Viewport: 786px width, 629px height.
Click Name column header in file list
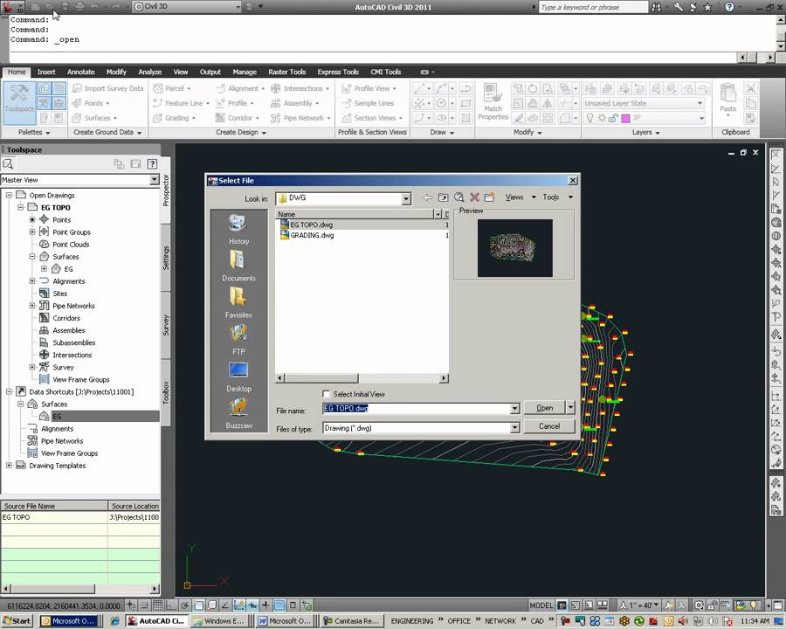[355, 214]
